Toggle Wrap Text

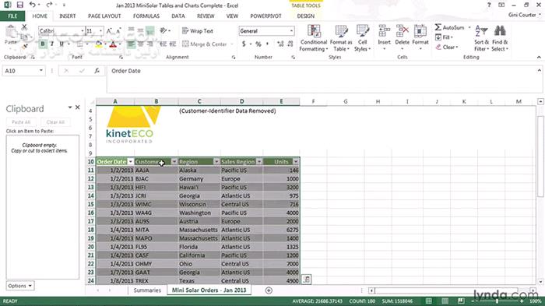click(198, 31)
